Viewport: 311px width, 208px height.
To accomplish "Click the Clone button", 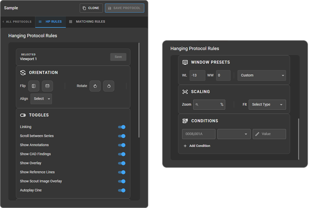I will 91,8.
